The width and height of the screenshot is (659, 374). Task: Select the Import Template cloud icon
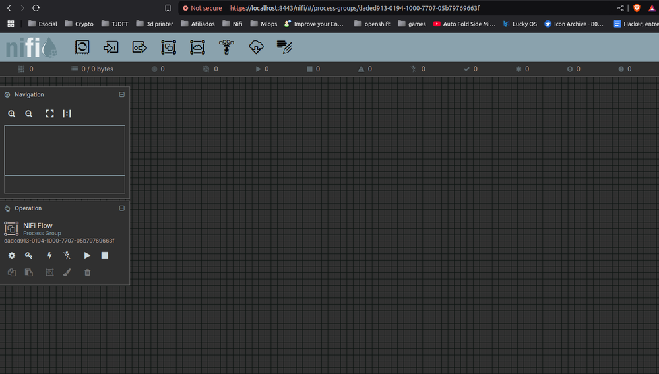(256, 47)
